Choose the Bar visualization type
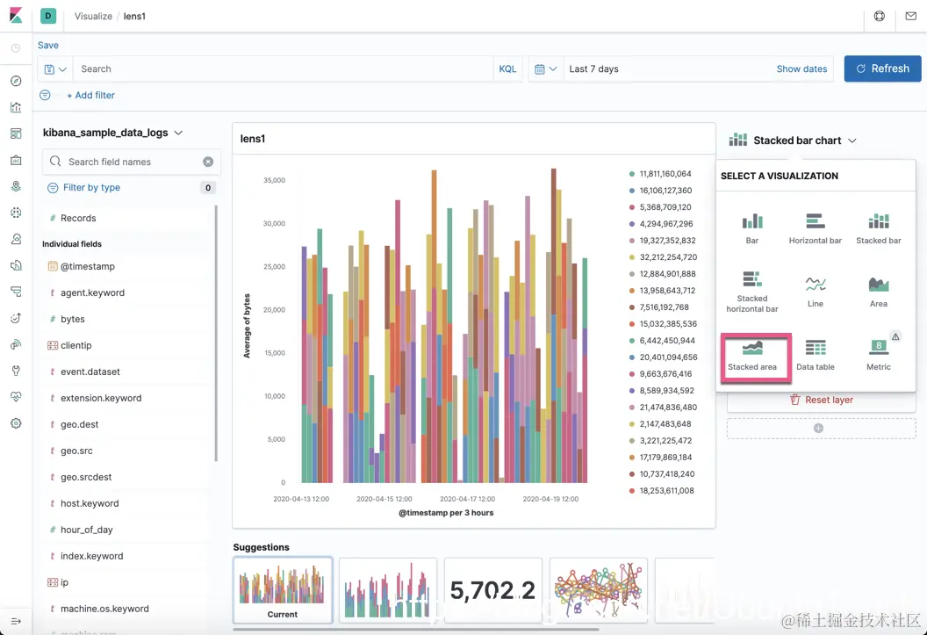 click(x=752, y=229)
